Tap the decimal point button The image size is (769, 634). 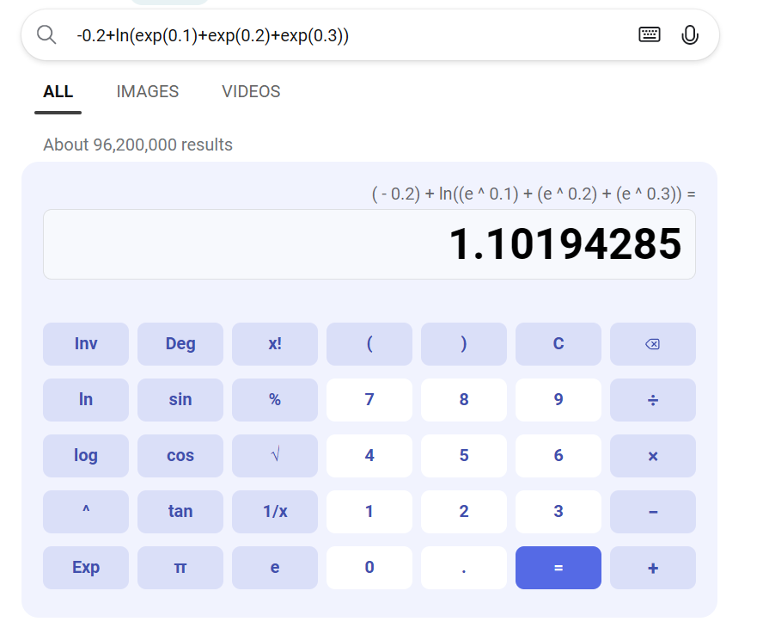(463, 568)
